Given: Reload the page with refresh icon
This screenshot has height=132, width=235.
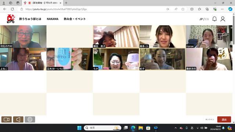Looking at the screenshot, I should click(12, 9).
